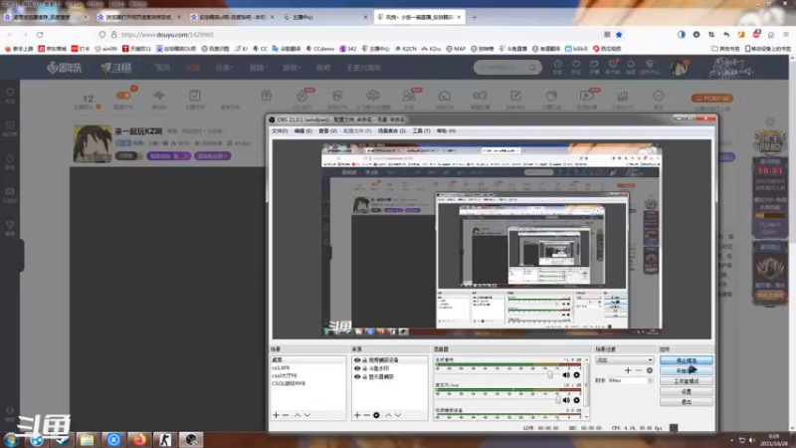Open the three-dots more icon in the streamer toolbar
Viewport: 796px width, 448px height.
659,96
